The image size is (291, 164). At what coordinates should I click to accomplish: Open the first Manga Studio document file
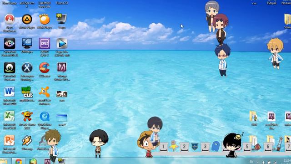pyautogui.click(x=271, y=117)
